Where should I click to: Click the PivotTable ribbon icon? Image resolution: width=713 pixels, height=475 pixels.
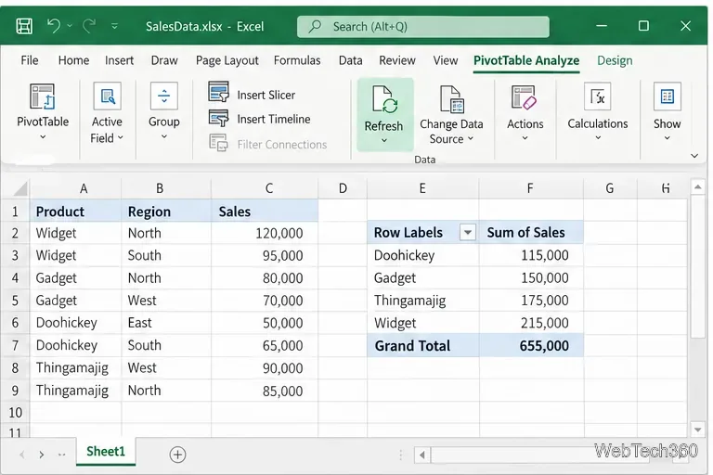click(x=43, y=96)
